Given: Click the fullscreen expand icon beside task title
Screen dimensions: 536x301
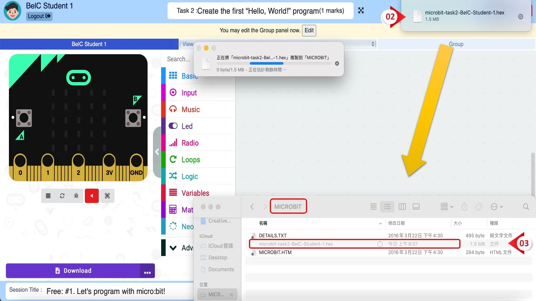Looking at the screenshot, I should pyautogui.click(x=361, y=10).
